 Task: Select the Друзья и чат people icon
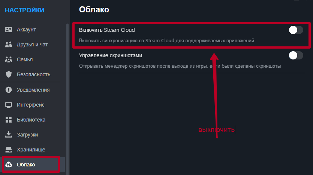[x=9, y=44]
